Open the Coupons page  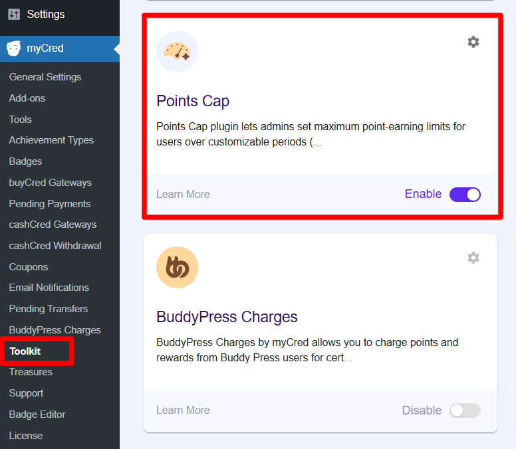pos(29,267)
